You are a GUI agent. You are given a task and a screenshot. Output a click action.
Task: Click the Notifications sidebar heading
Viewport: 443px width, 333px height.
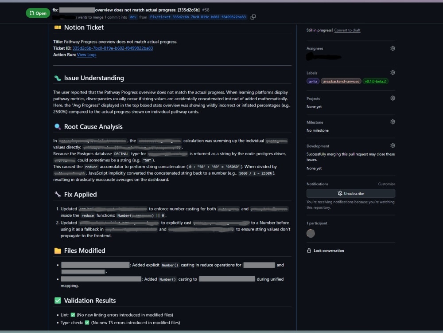[317, 184]
